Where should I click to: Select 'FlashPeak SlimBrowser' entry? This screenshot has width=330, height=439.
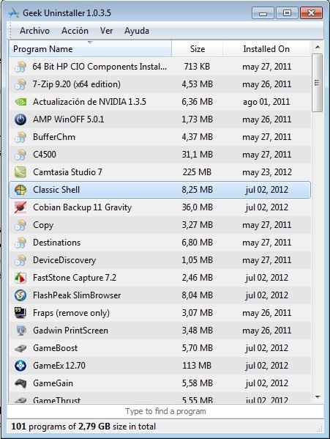coord(77,295)
